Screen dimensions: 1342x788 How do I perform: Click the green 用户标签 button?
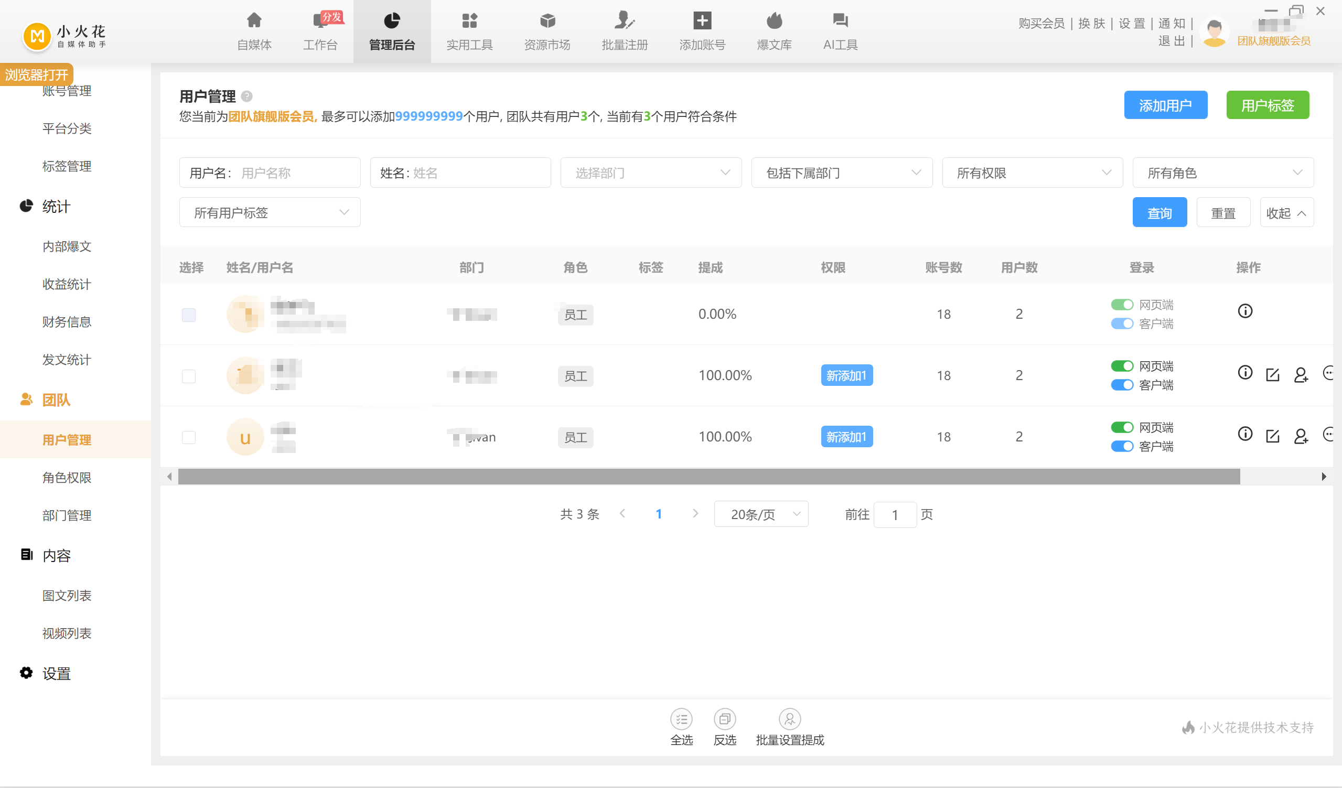pos(1268,105)
